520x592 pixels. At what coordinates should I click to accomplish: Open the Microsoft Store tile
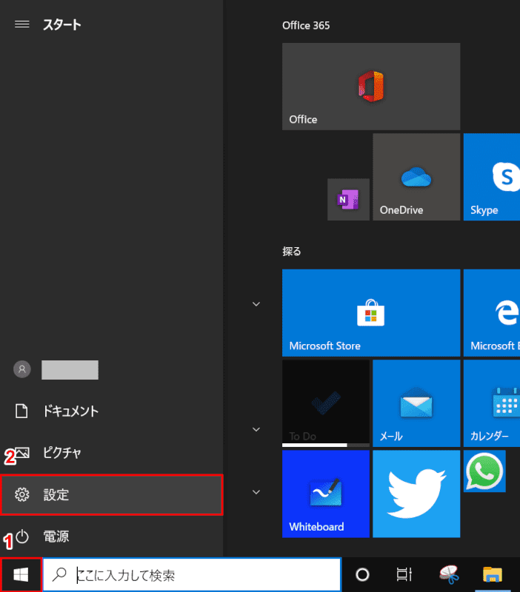[371, 312]
